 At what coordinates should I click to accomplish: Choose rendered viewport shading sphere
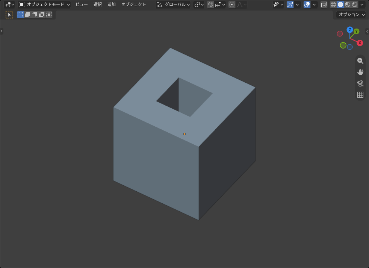pos(355,5)
